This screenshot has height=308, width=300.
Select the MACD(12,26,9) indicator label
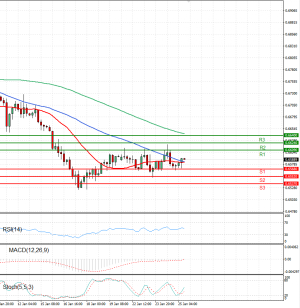(x=29, y=250)
